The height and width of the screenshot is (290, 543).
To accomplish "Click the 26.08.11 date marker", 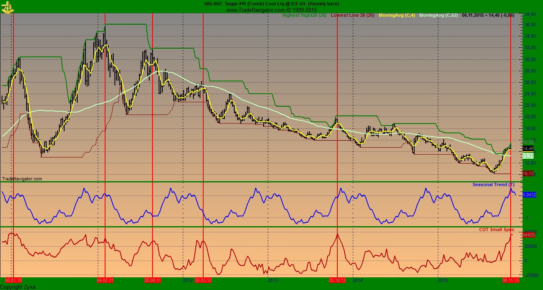I will coord(153,281).
